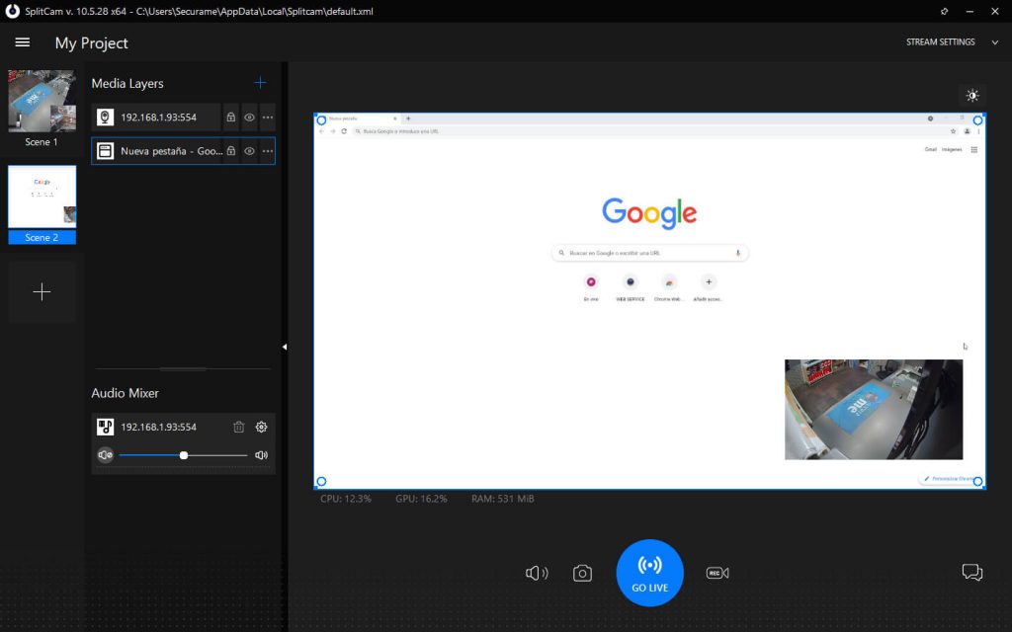Viewport: 1012px width, 632px height.
Task: Open STREAM SETTINGS
Action: pos(941,41)
